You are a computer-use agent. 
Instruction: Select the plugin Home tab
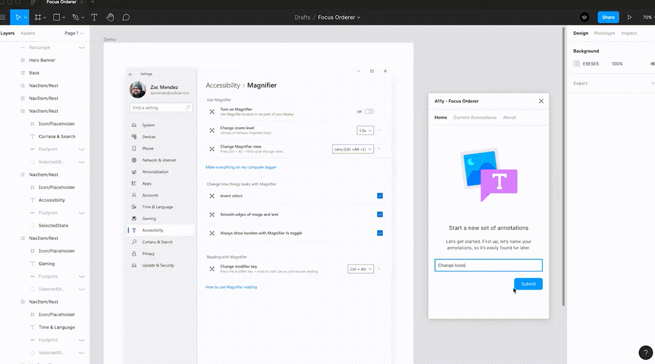click(x=441, y=118)
